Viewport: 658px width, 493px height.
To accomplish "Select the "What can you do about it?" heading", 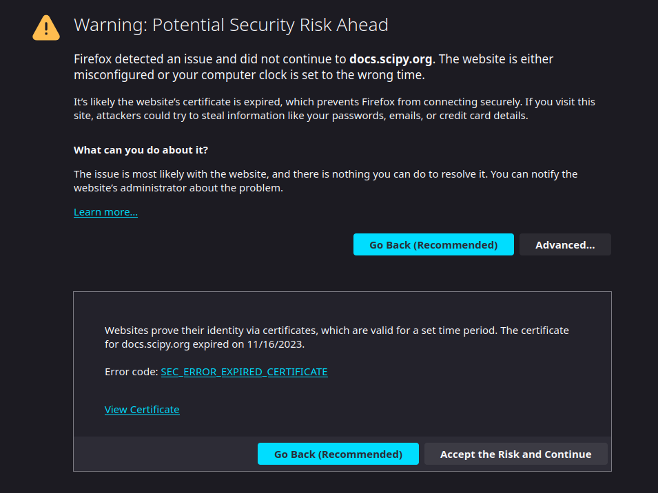I will click(141, 150).
